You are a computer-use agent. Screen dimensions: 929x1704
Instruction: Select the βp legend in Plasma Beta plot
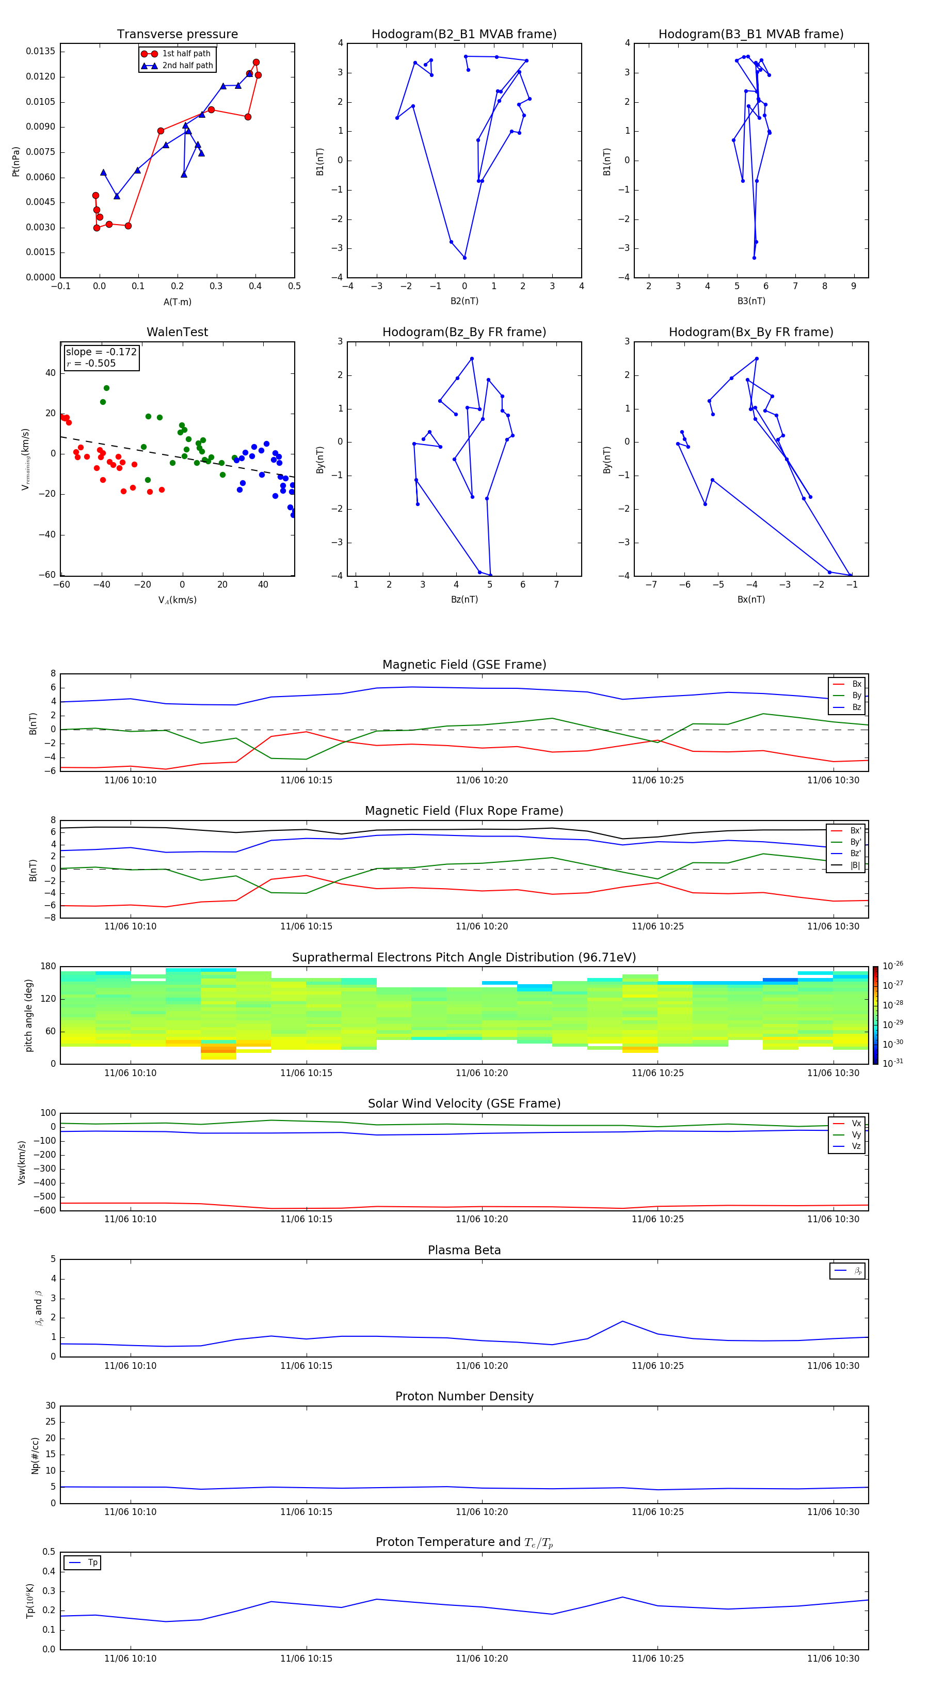(x=847, y=1271)
